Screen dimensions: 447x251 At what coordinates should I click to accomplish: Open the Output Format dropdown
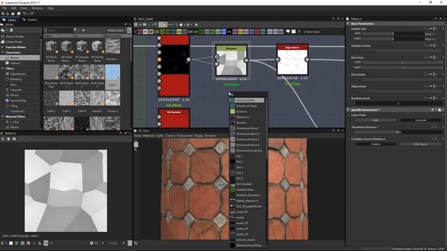pos(398,51)
